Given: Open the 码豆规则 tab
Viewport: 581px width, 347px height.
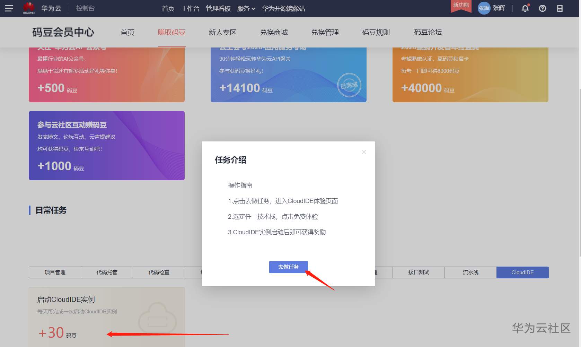Looking at the screenshot, I should pos(376,32).
